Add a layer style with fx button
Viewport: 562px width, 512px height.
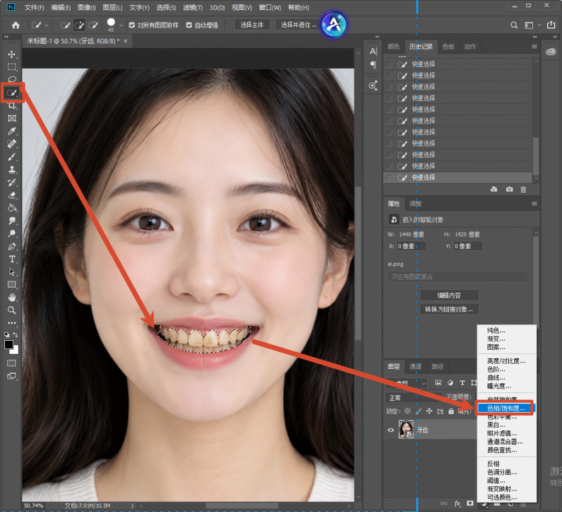point(457,503)
